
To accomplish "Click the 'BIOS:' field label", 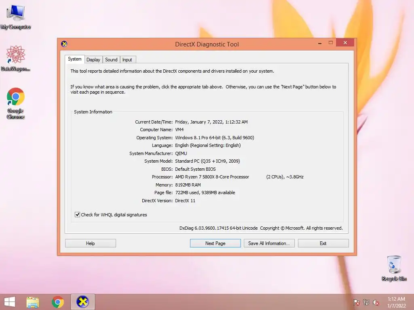I will tap(167, 169).
